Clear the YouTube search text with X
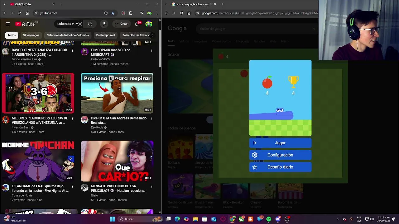The width and height of the screenshot is (399, 224). pyautogui.click(x=80, y=24)
